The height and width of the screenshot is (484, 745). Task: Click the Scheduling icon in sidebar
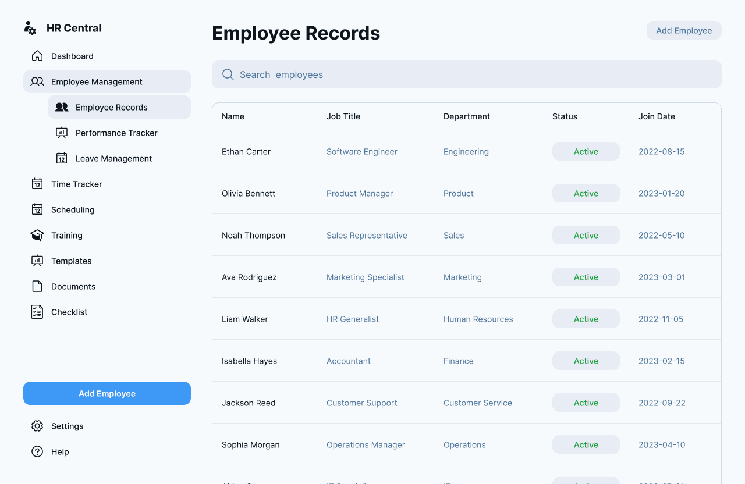point(37,209)
